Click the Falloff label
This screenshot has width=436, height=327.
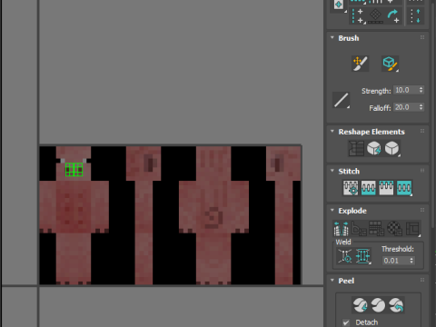[380, 108]
